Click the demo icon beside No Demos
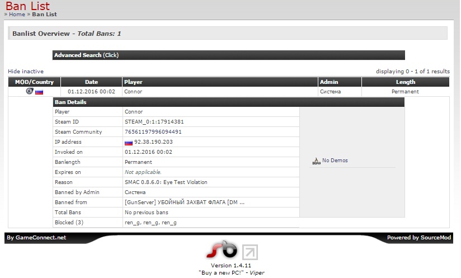Screen dimensions: 461x278 316,161
